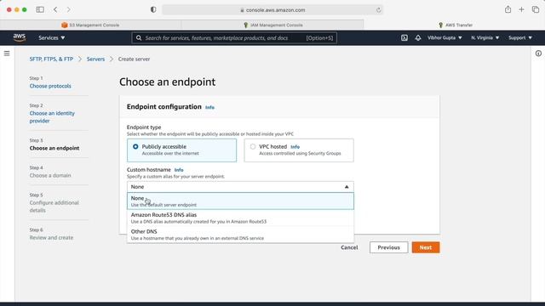Viewport: 545px width, 306px height.
Task: Switch to the IAM Management Console tab
Action: [272, 25]
